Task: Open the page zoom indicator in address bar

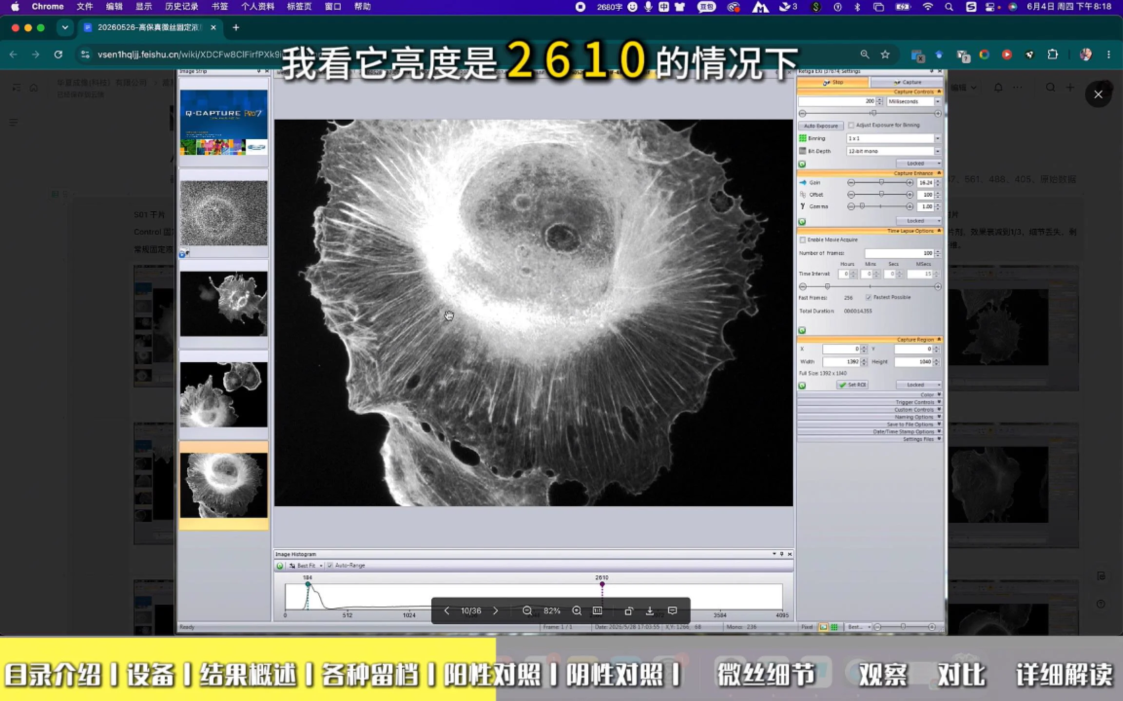Action: [x=865, y=55]
